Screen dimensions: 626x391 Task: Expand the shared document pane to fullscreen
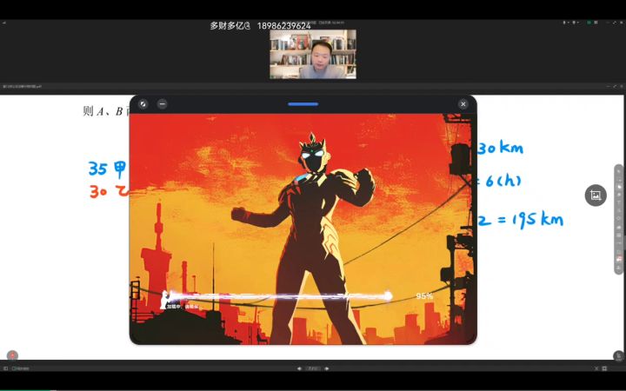pos(615,86)
